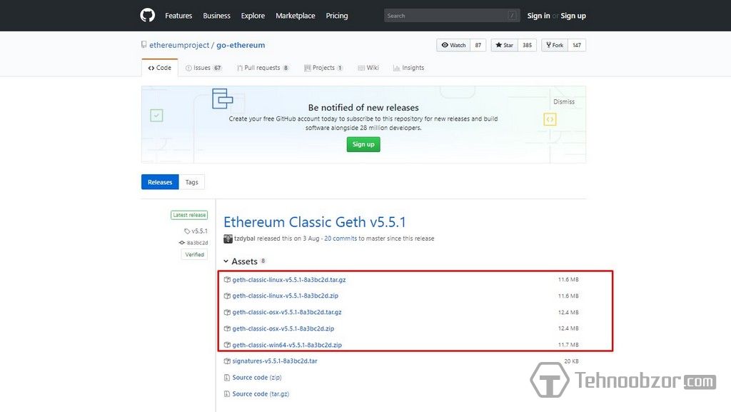Fork the go-ethereum repository

click(x=554, y=45)
